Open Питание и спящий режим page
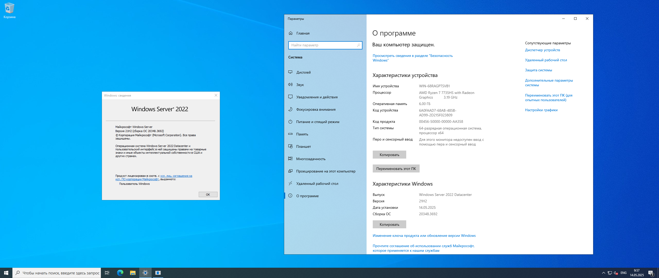 click(325, 122)
